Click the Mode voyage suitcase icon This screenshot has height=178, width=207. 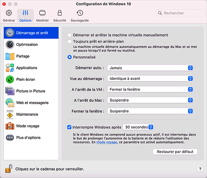10,126
